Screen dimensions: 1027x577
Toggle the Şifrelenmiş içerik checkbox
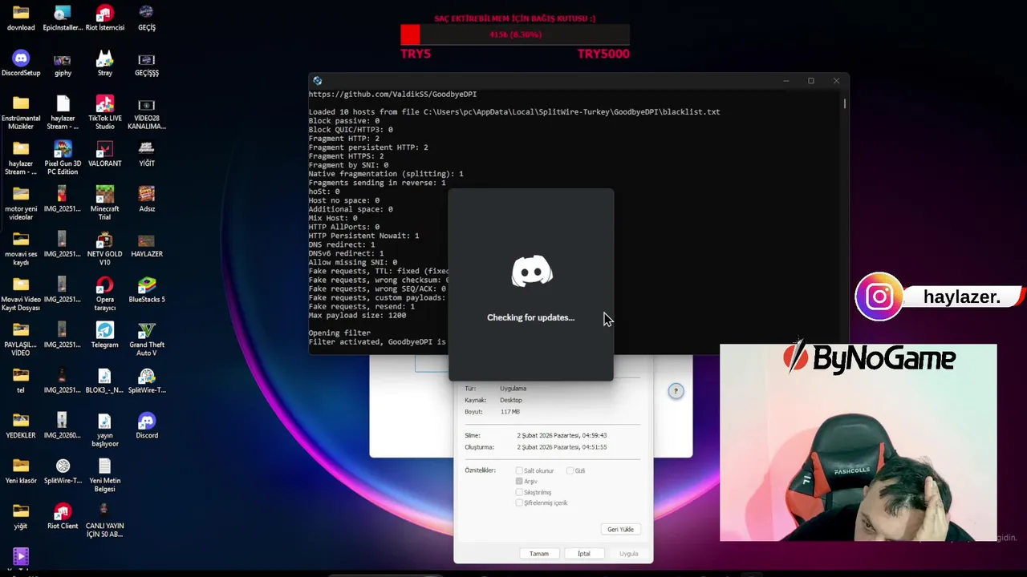519,502
